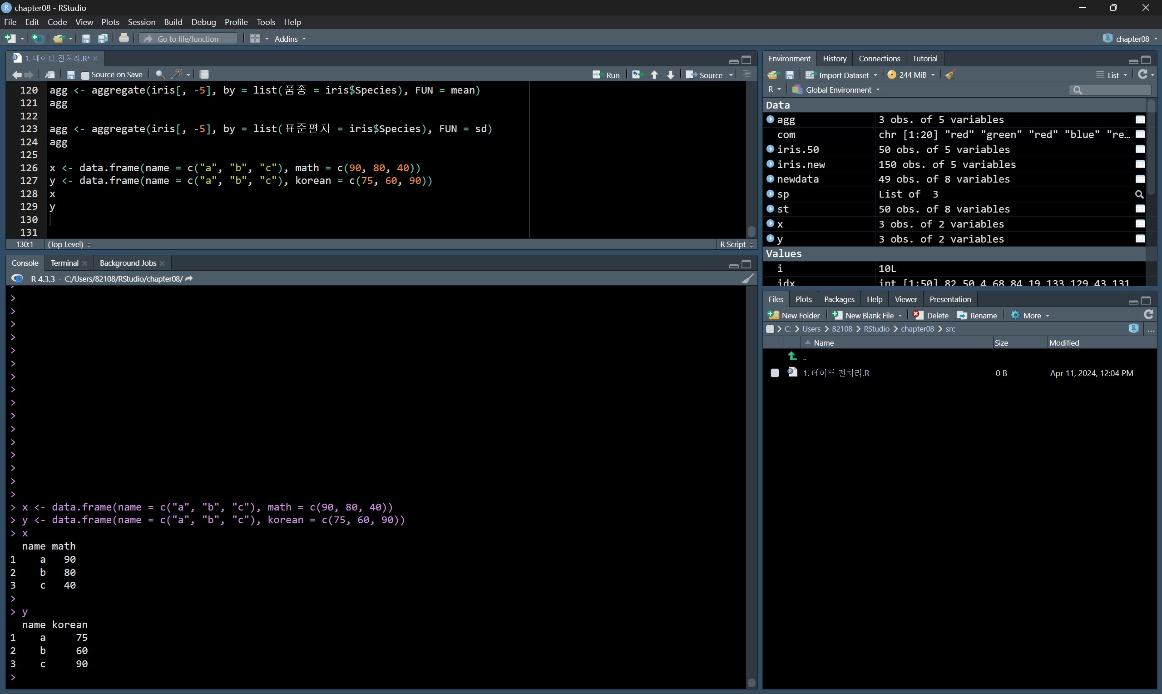Screen dimensions: 1162x694
Task: Expand the iris.50 data frame entry
Action: tap(770, 149)
